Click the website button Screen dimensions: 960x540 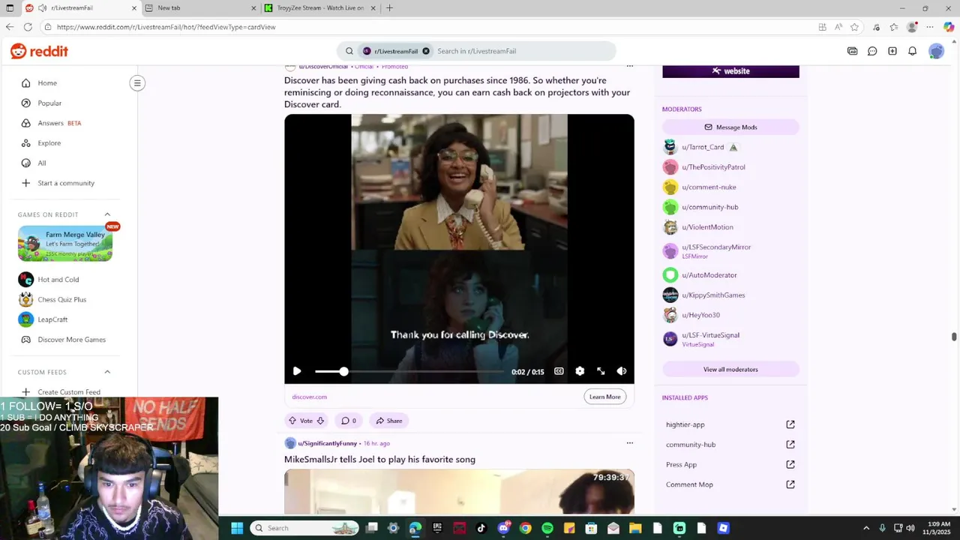[x=730, y=71]
